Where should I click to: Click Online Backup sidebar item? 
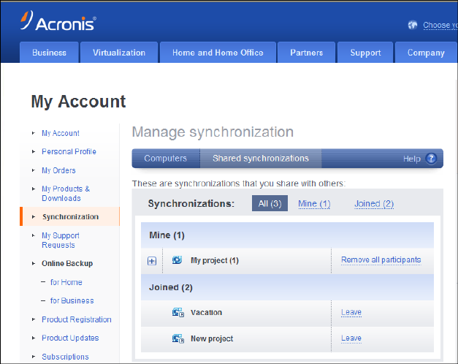click(x=67, y=263)
